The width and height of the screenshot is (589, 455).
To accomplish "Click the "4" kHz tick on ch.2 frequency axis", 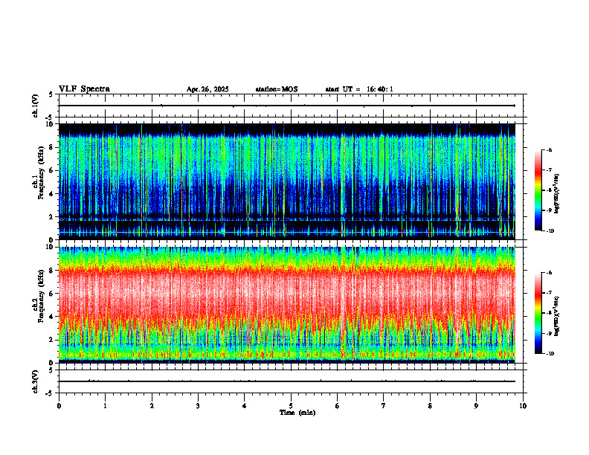I will [x=52, y=317].
